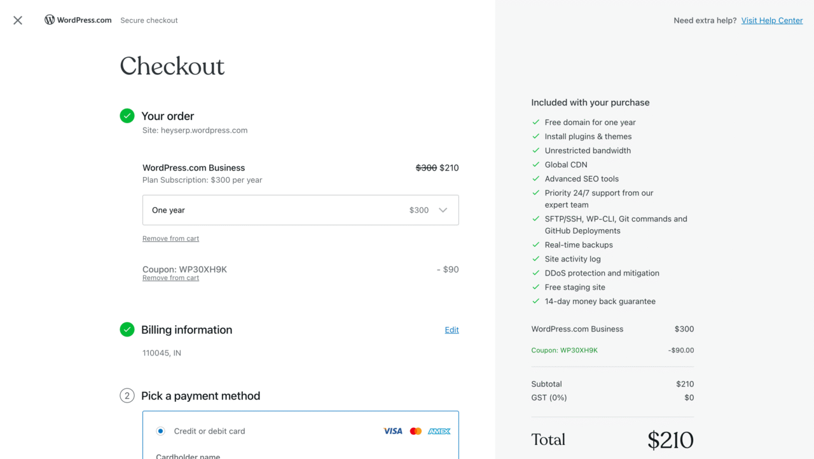Image resolution: width=814 pixels, height=459 pixels.
Task: Remove the WordPress.com Business plan from cart
Action: point(170,238)
